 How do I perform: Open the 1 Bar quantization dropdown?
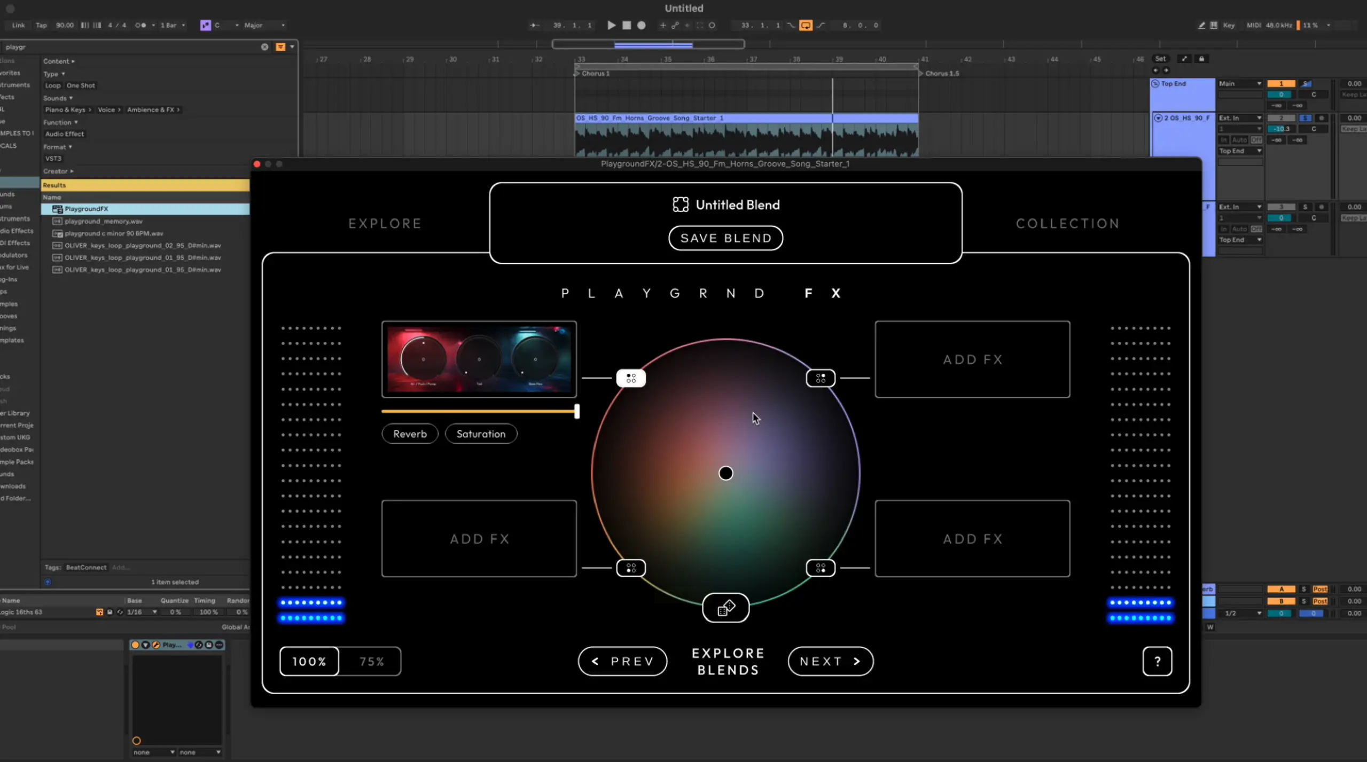click(173, 25)
